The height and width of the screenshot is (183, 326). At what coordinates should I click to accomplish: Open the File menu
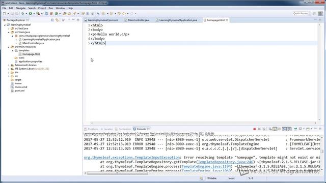point(4,8)
